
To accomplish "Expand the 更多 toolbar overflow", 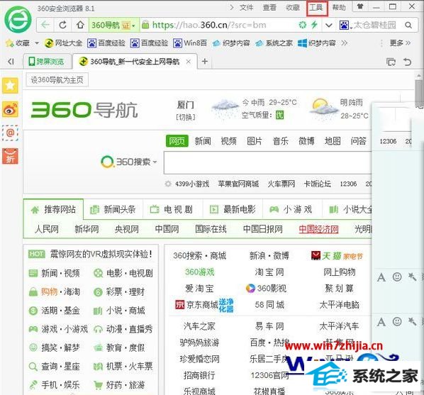I will coord(400,43).
